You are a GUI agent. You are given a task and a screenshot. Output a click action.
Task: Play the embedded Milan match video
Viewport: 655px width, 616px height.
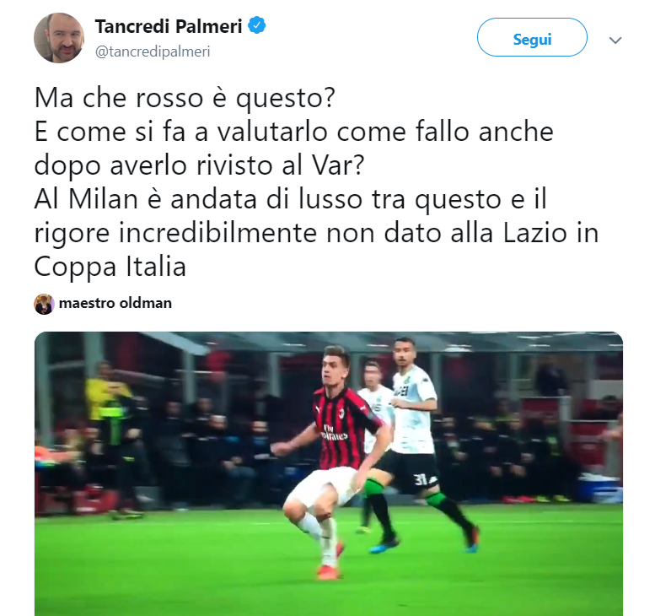[328, 473]
